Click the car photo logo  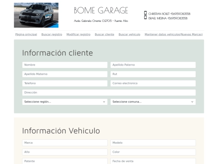click(36, 15)
